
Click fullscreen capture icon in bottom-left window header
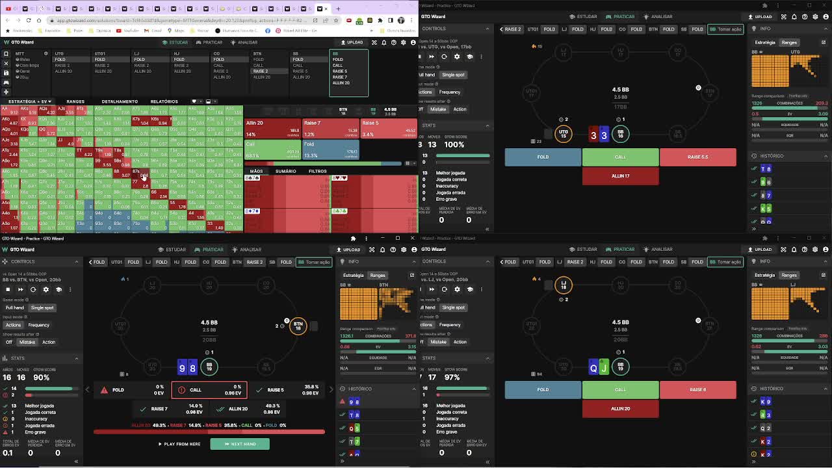point(372,250)
